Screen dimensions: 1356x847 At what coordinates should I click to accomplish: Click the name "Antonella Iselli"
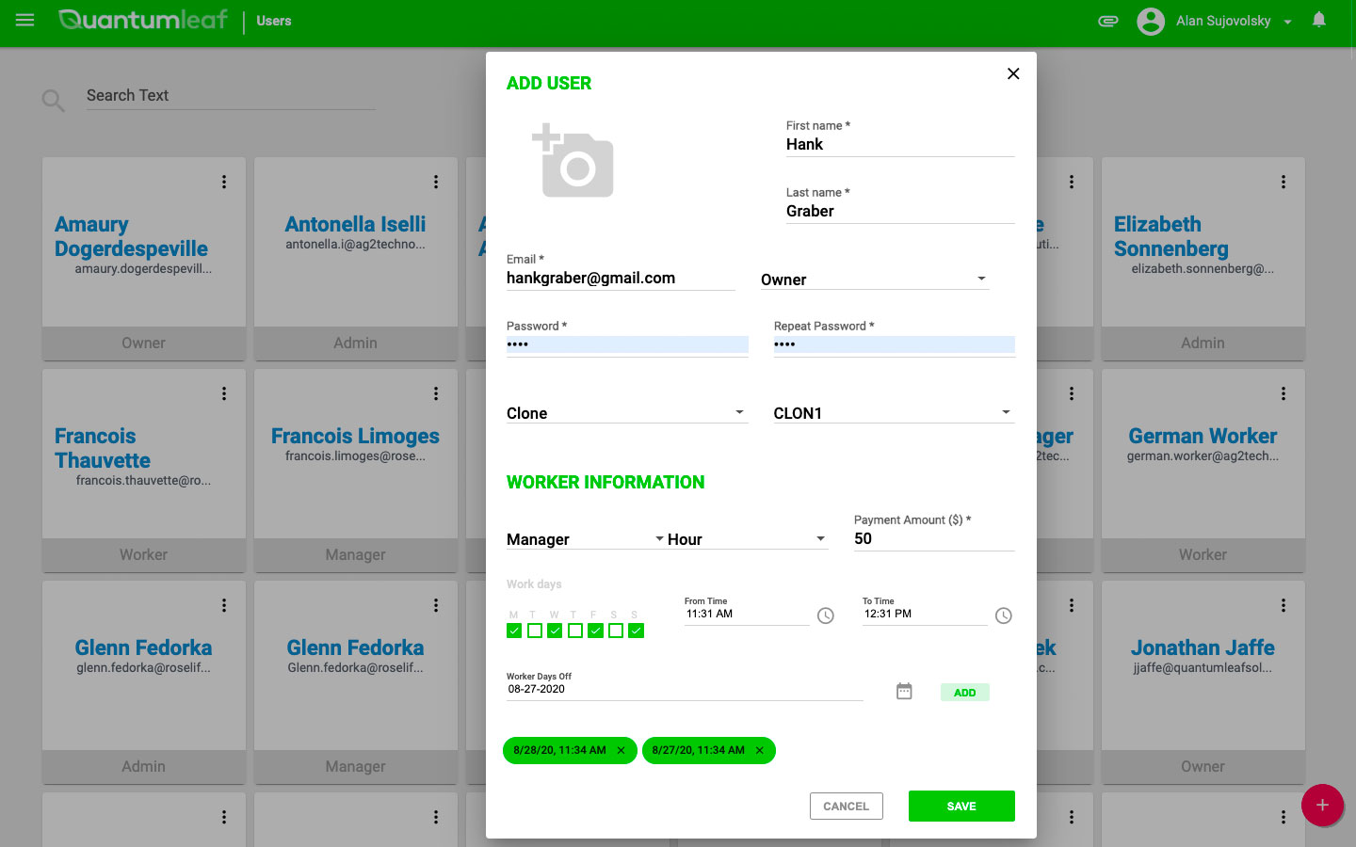[x=355, y=224]
